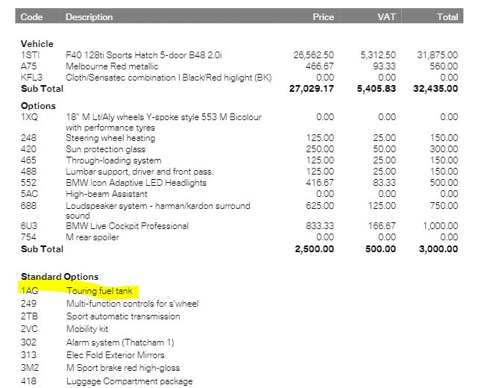This screenshot has width=484, height=388.
Task: Click vehicle subtotal 27,029.17
Action: 312,89
